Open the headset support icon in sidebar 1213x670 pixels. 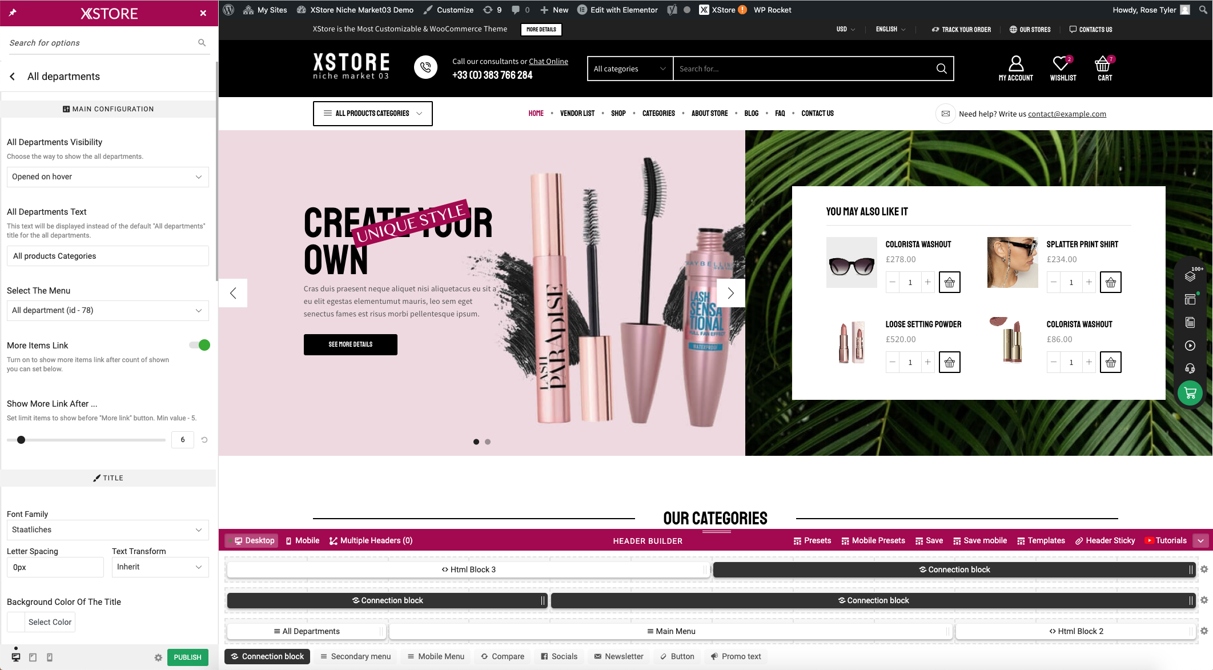[1190, 368]
